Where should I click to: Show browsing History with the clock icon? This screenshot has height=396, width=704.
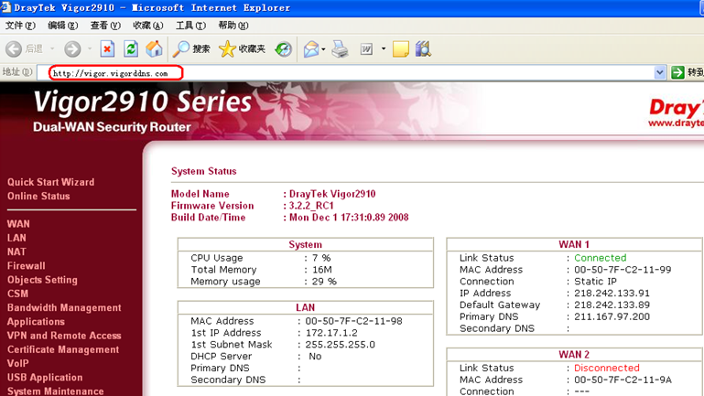(x=284, y=49)
